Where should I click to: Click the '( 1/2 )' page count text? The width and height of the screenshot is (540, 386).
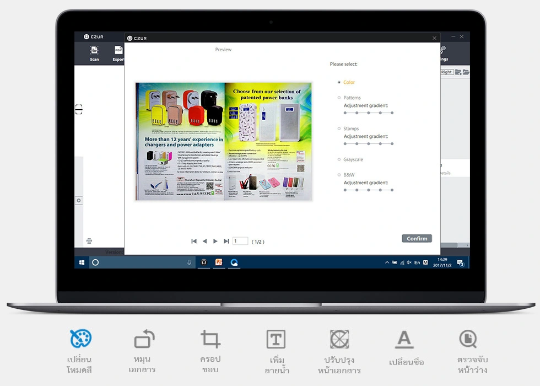258,242
